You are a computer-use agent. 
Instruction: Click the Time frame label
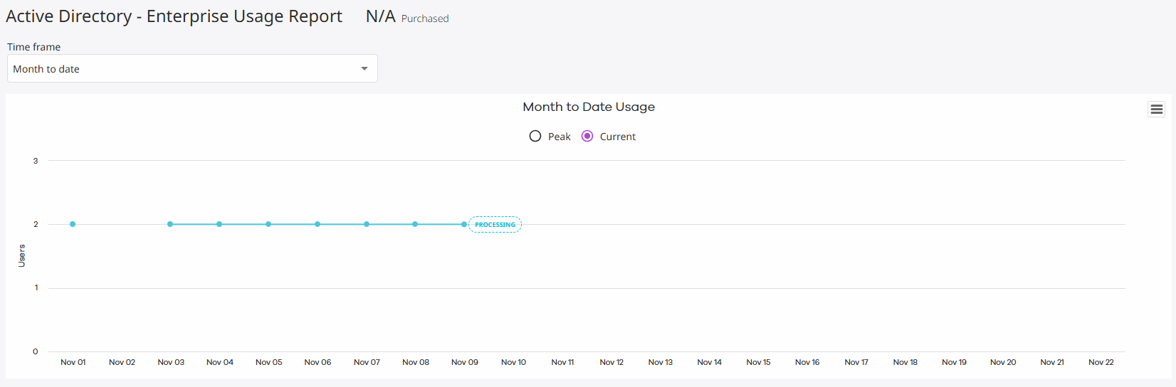click(33, 47)
